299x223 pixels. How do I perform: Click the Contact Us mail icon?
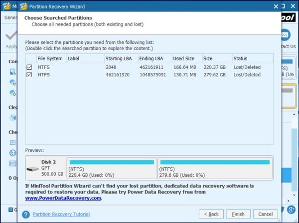(286, 35)
